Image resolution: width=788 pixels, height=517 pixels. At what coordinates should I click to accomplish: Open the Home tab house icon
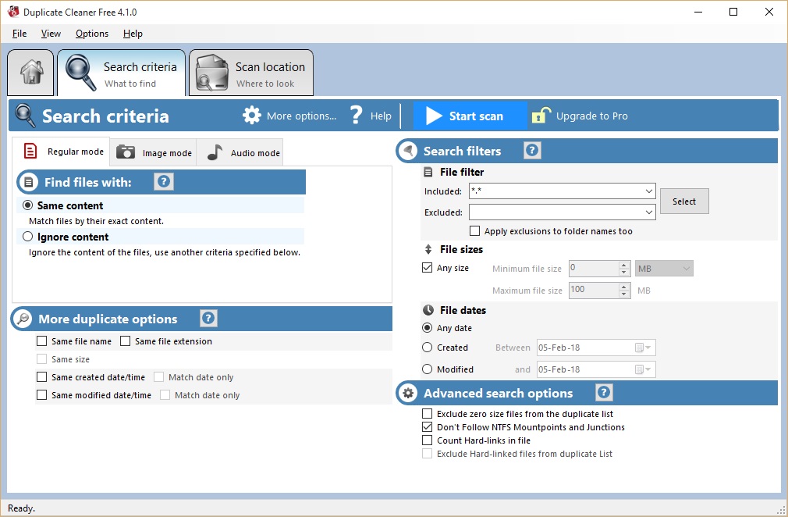(x=31, y=72)
